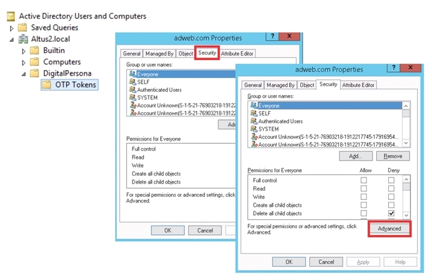Click the Builtin folder icon
The image size is (432, 280).
34,50
